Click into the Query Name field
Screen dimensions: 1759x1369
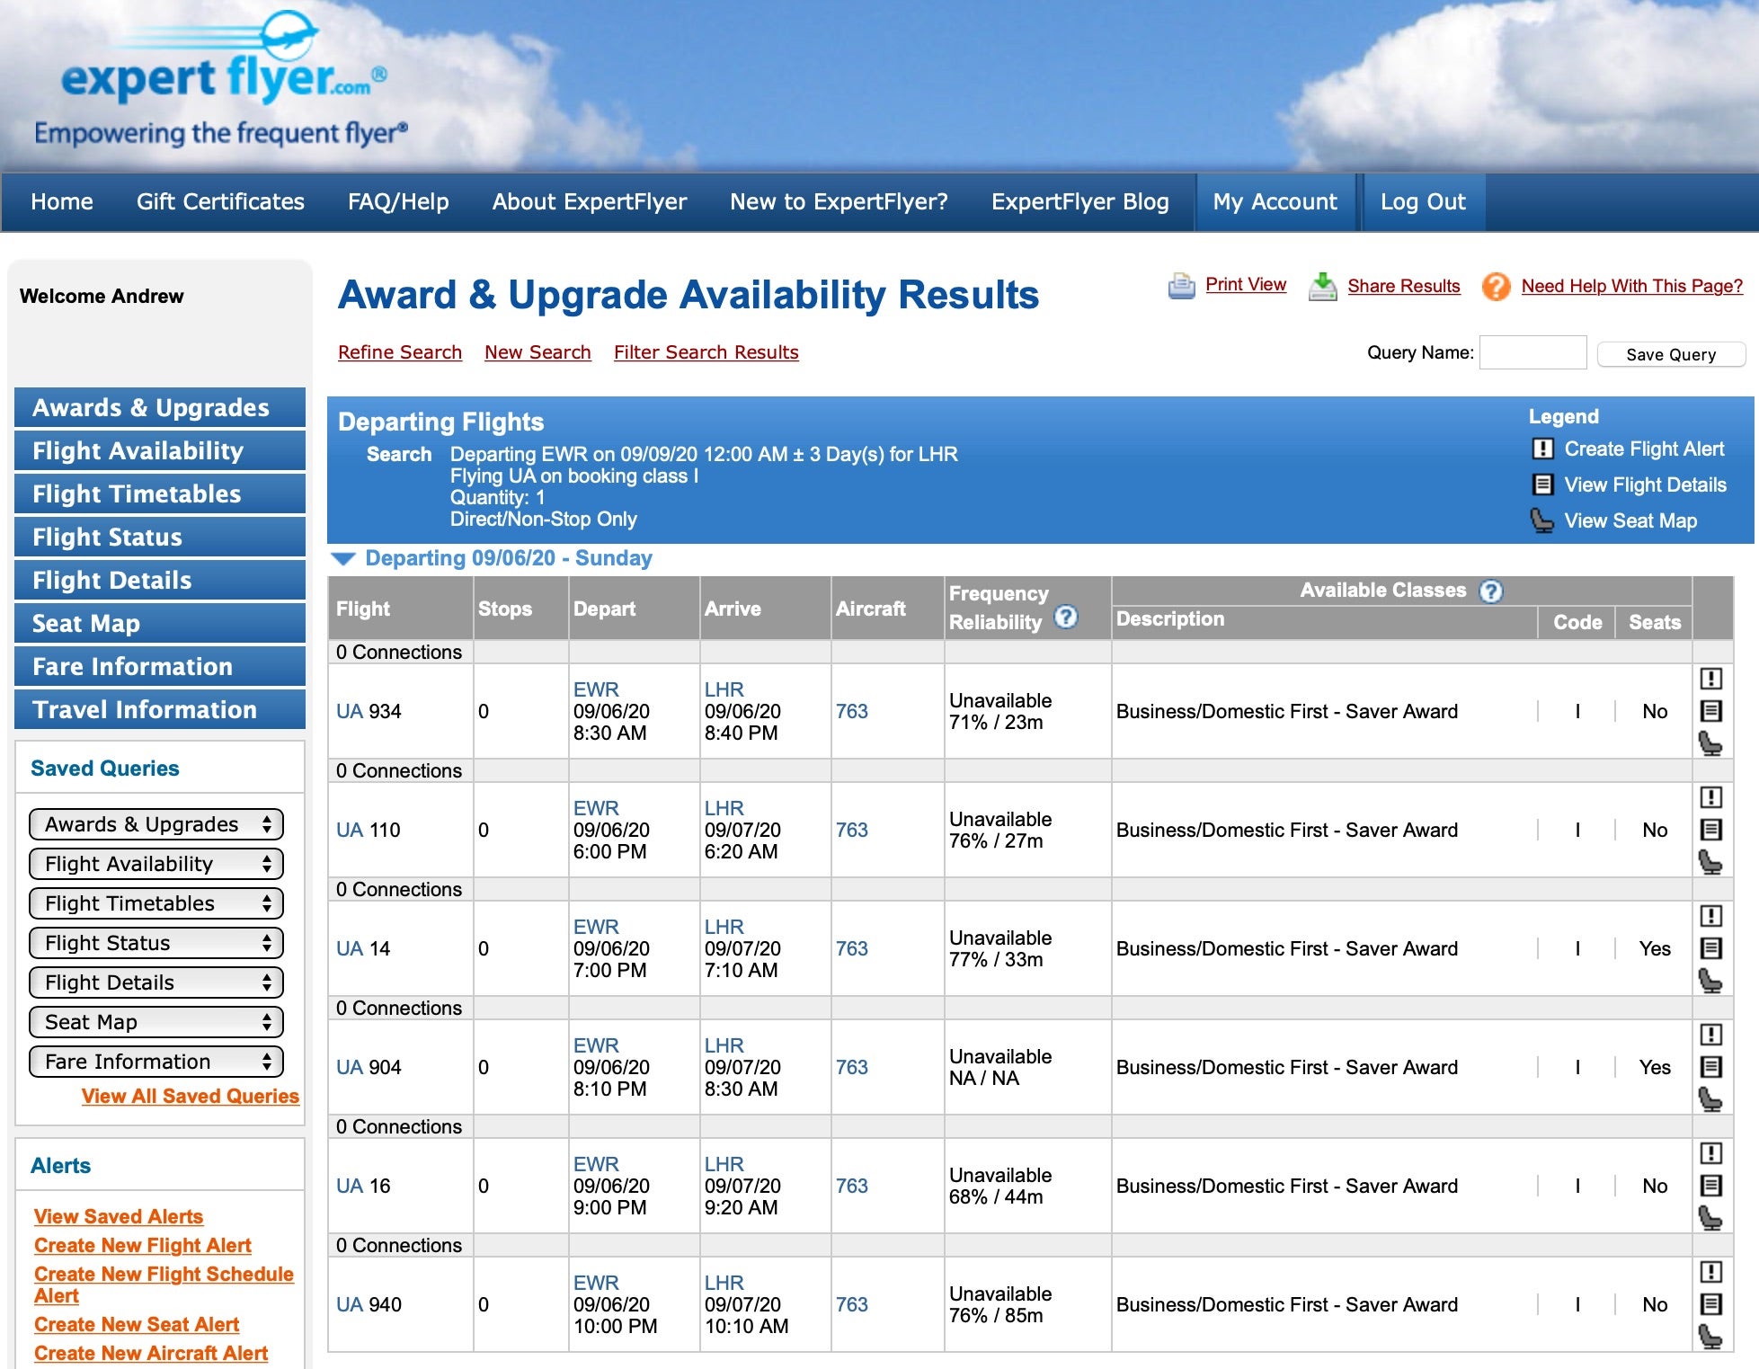click(x=1533, y=352)
